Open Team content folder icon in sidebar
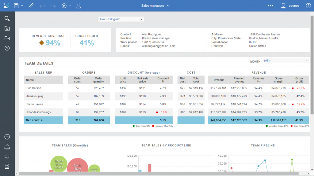This screenshot has height=176, width=314. point(7,38)
